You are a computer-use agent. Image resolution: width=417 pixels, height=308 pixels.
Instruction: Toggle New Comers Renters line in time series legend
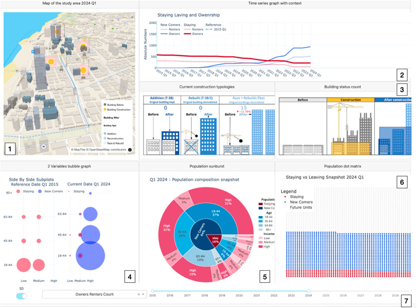point(170,29)
